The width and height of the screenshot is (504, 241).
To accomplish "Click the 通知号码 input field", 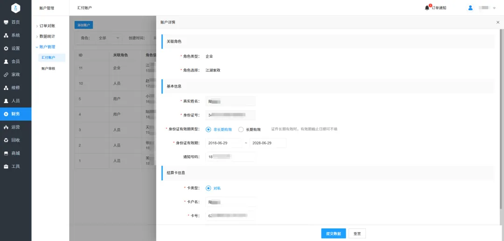I will [x=231, y=157].
